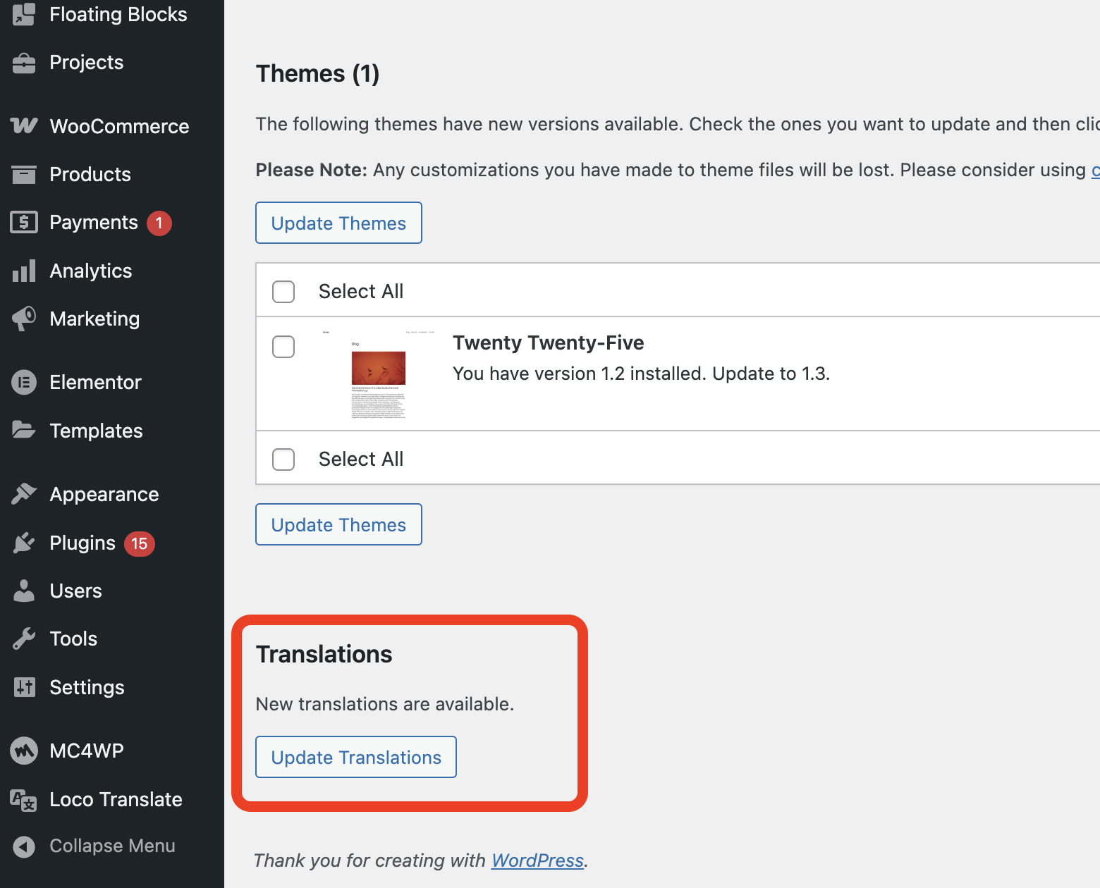Click the MC4WP icon in sidebar
Image resolution: width=1100 pixels, height=888 pixels.
click(24, 751)
